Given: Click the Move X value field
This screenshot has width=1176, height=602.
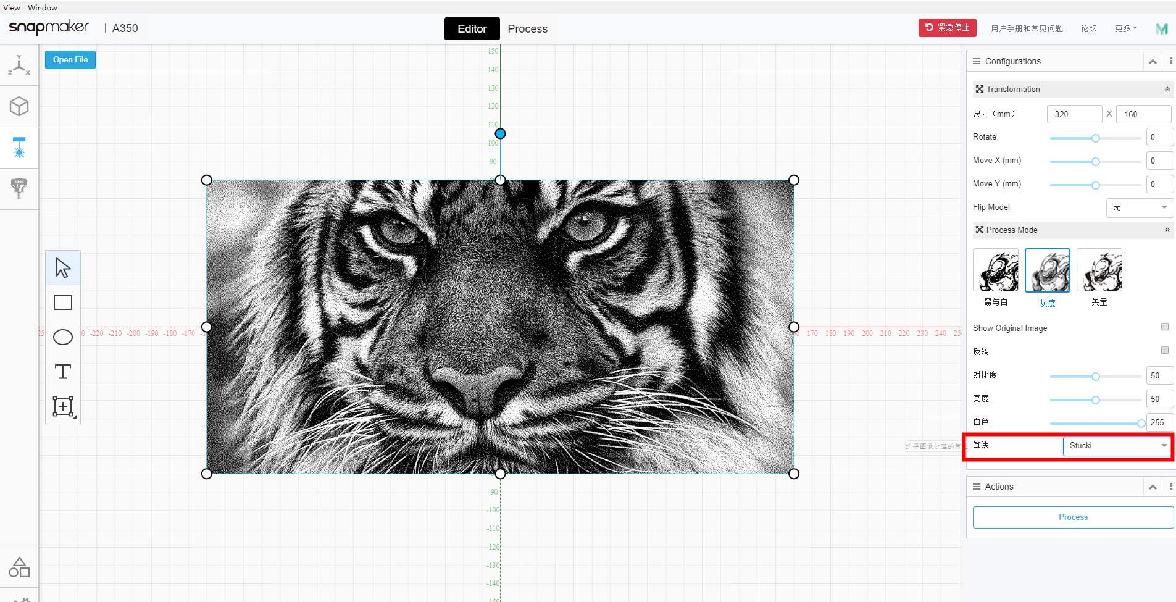Looking at the screenshot, I should point(1160,161).
